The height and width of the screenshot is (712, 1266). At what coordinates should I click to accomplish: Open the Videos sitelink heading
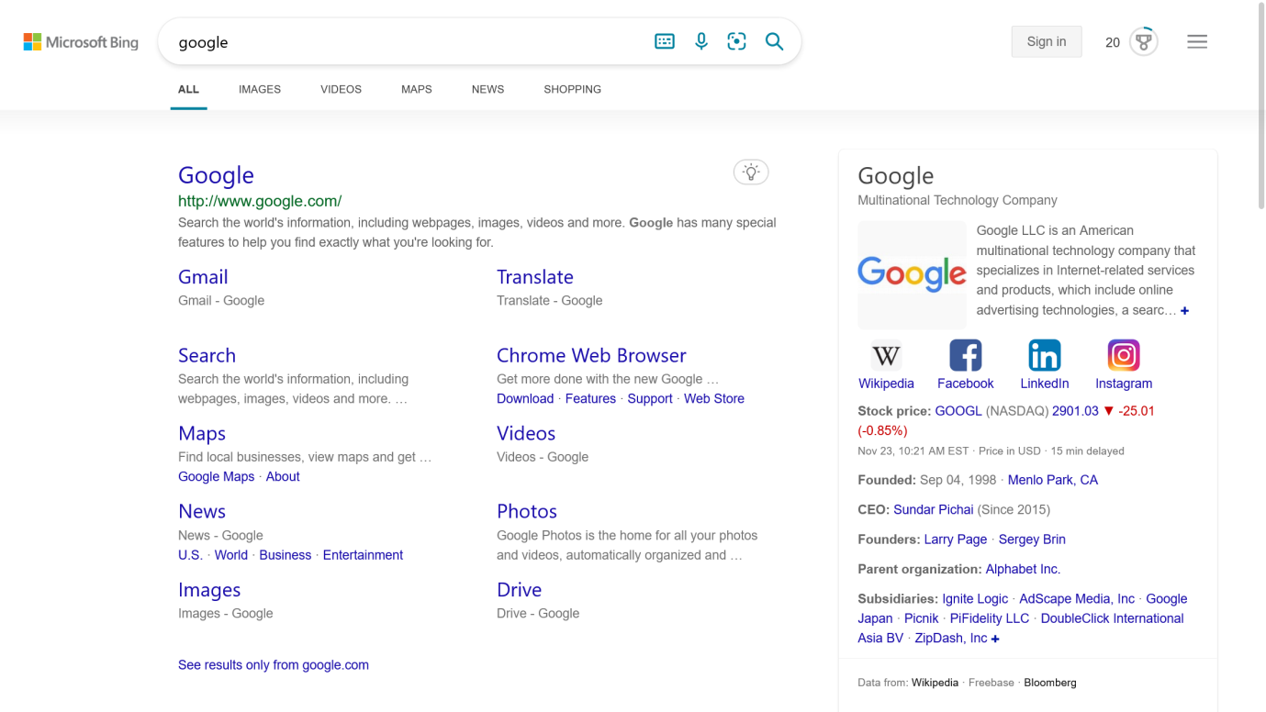(526, 433)
